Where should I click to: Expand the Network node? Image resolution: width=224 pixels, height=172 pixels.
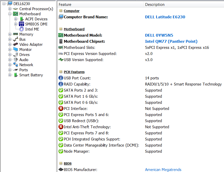tap(10, 65)
